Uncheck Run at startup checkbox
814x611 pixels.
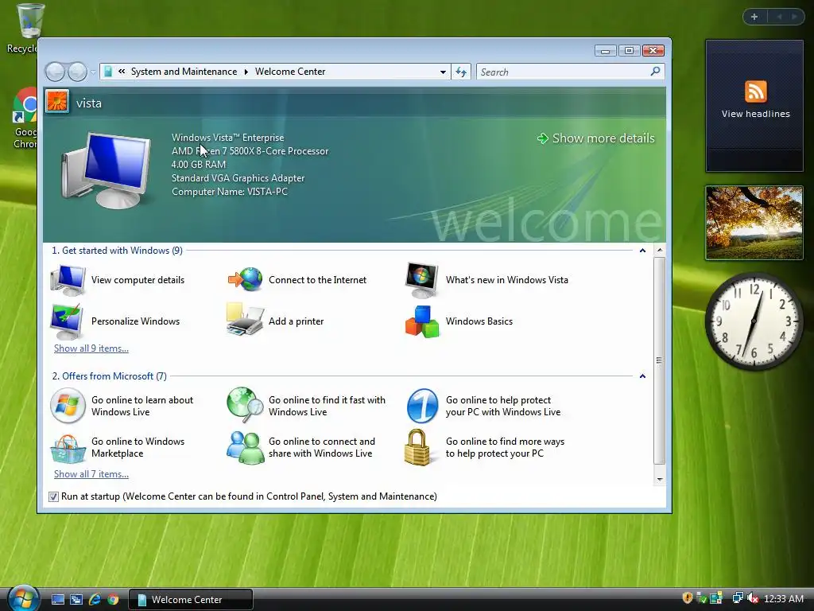tap(53, 497)
